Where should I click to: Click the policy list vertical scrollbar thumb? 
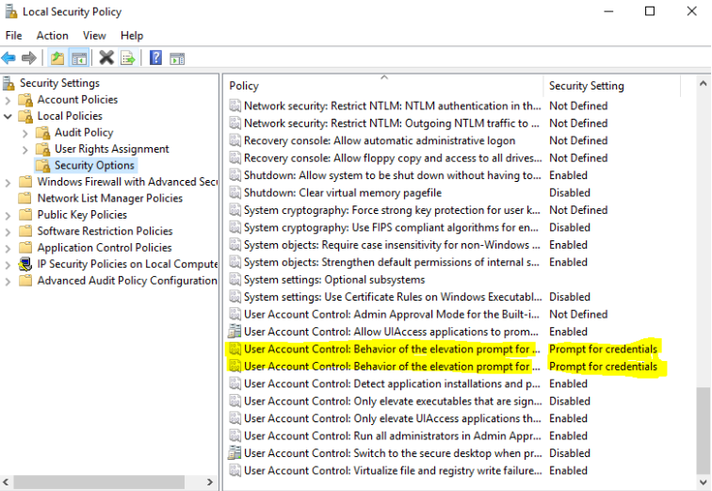tap(703, 431)
